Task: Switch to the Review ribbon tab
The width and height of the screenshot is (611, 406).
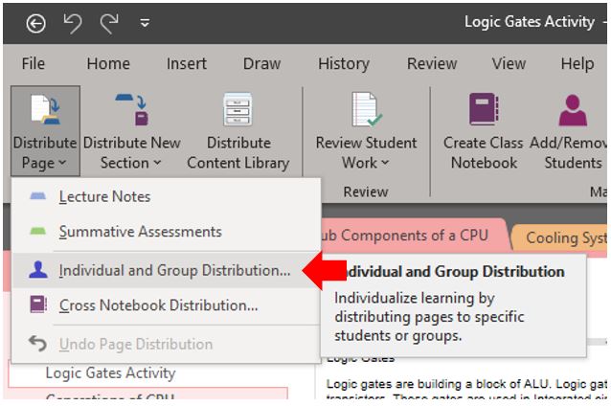Action: (x=432, y=63)
